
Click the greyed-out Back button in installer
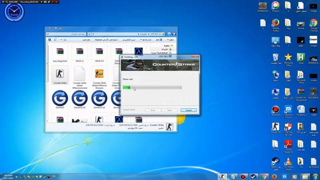tap(153, 110)
